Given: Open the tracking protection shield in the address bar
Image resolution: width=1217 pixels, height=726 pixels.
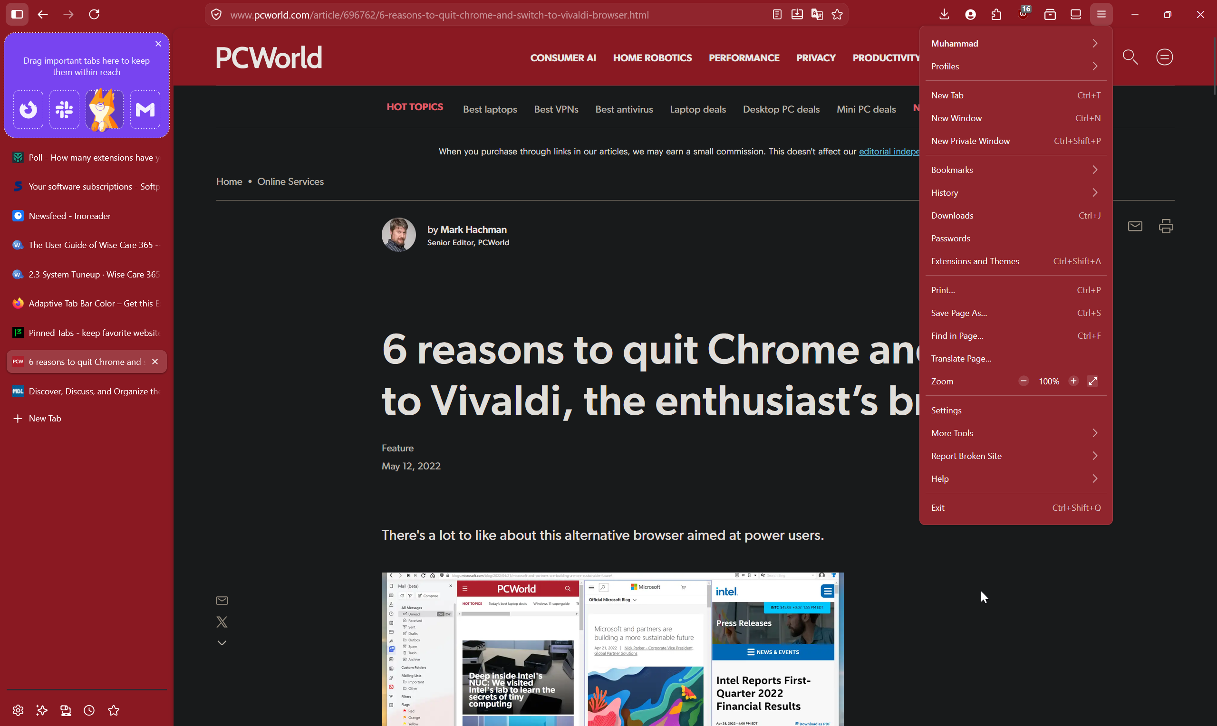Looking at the screenshot, I should click(x=216, y=15).
